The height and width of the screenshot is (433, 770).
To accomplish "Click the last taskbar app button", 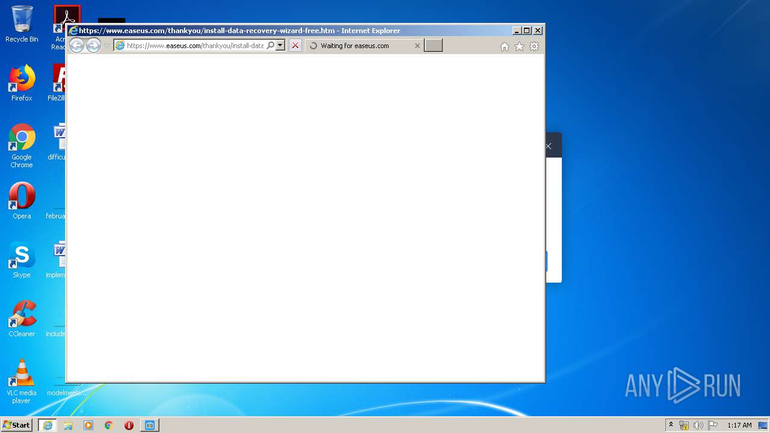I will click(150, 425).
